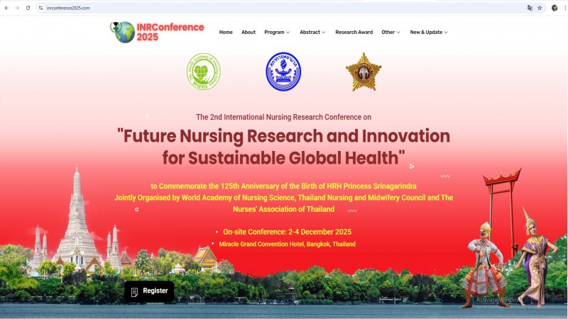
Task: Open the browser three-dot menu
Action: point(564,8)
